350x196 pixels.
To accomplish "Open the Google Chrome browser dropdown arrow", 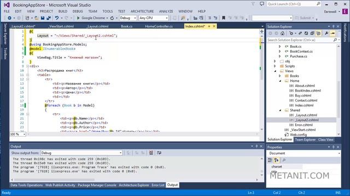I will (107, 18).
